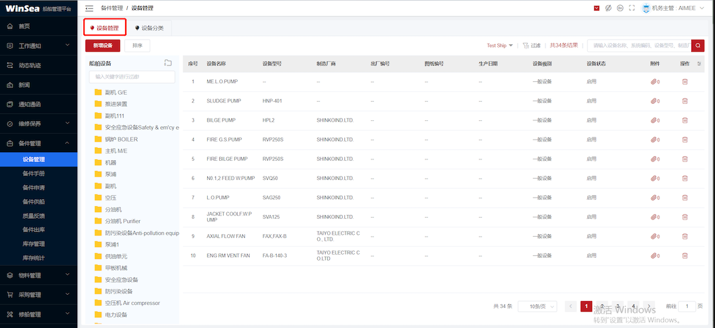Image resolution: width=715 pixels, height=328 pixels.
Task: Click the next page arrow
Action: click(649, 307)
